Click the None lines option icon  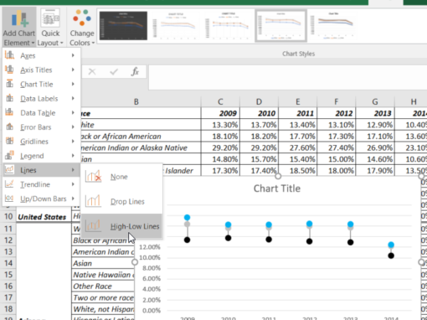(93, 177)
